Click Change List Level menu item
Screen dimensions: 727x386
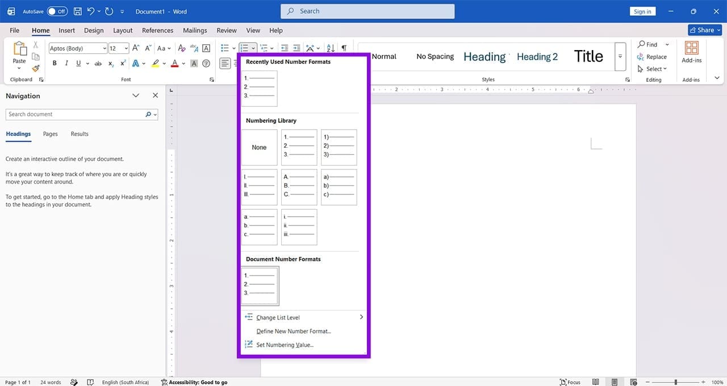pos(303,317)
